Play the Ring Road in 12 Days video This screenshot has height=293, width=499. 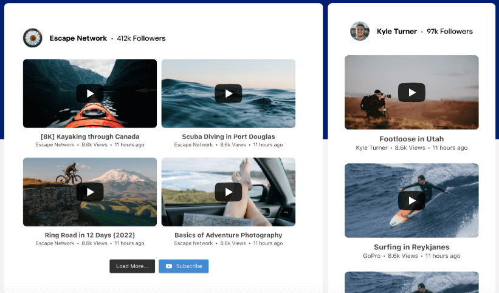[x=90, y=192]
